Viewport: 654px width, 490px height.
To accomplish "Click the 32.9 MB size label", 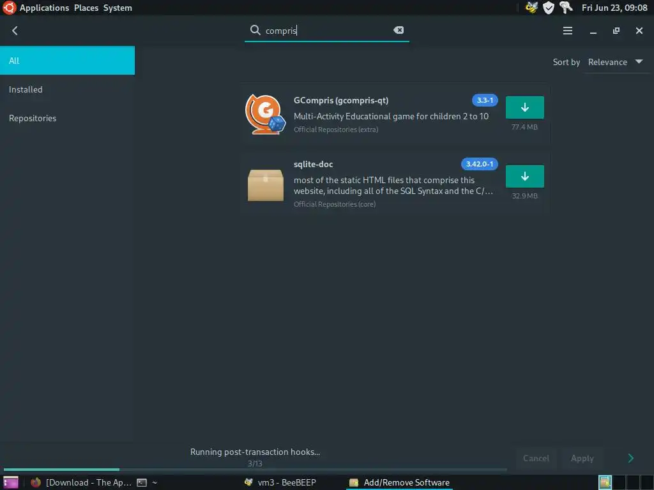I will pyautogui.click(x=525, y=196).
